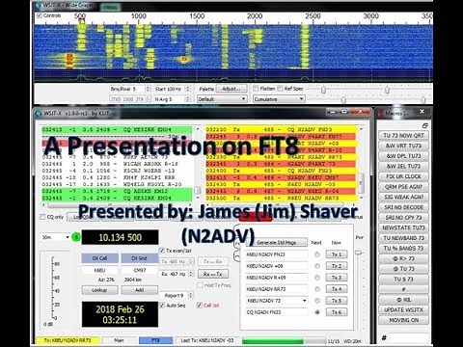The width and height of the screenshot is (463, 347).
Task: Enable the Flatten checkbox
Action: [x=256, y=88]
